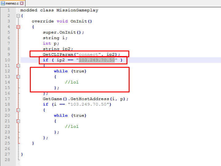Click the 'GetCLIParam' function name
Image resolution: width=221 pixels, height=166 pixels.
[58, 55]
